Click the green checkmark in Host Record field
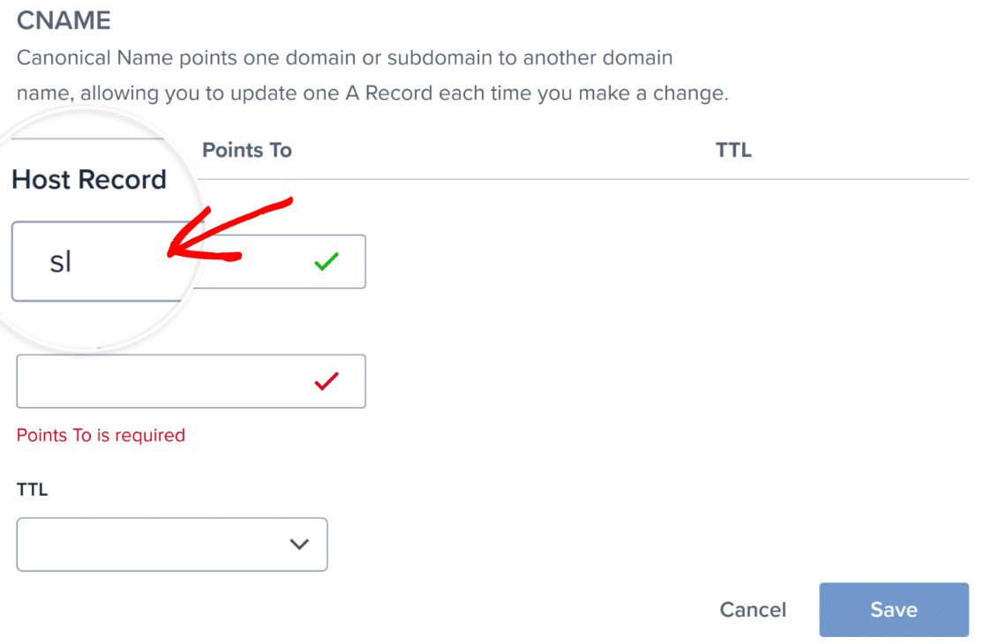This screenshot has width=985, height=644. tap(327, 261)
